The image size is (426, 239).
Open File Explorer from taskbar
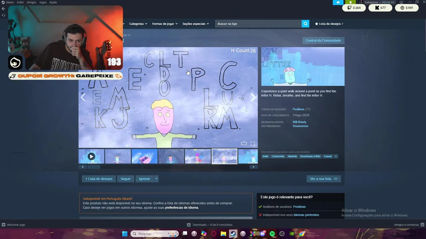(223, 234)
